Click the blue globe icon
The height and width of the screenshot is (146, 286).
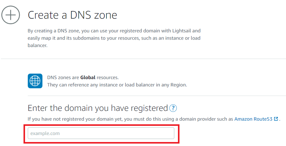(x=35, y=81)
